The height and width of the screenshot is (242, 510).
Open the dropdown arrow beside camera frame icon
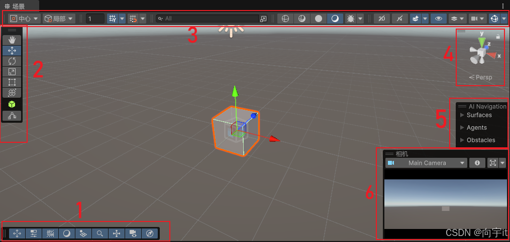503,163
